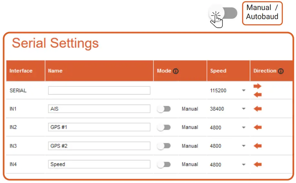Viewport: 296px width, 183px height.
Task: Flip the Manual / Autobaud example toggle
Action: point(223,14)
